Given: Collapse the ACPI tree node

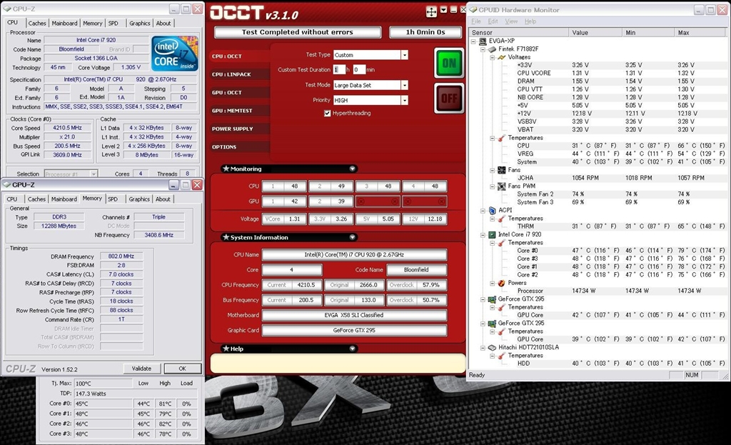Looking at the screenshot, I should [x=483, y=211].
